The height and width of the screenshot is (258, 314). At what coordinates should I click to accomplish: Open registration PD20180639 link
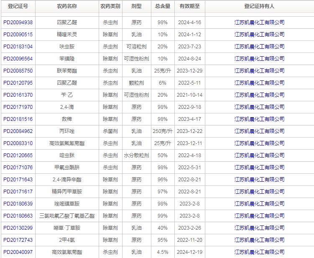[x=18, y=204]
